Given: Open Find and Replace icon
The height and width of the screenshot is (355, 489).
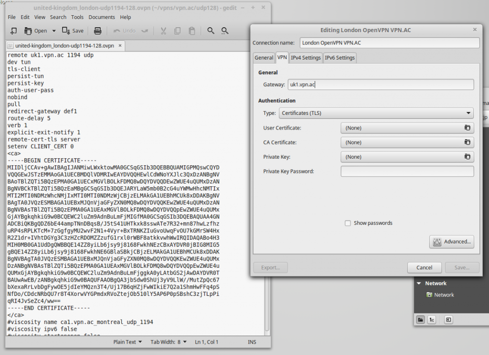Looking at the screenshot, I should click(225, 31).
